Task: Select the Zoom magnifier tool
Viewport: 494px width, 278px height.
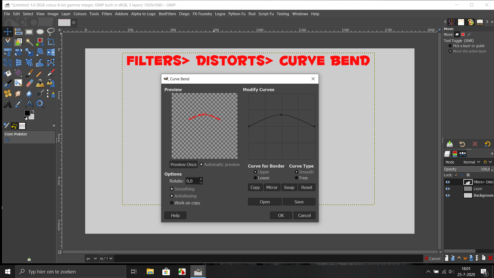Action: 40,104
